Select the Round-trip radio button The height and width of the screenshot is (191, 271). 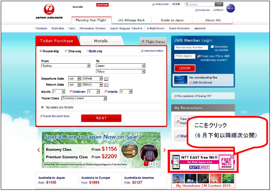click(41, 51)
